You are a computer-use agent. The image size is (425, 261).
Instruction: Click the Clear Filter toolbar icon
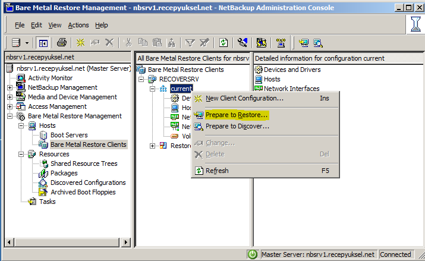pyautogui.click(x=204, y=43)
